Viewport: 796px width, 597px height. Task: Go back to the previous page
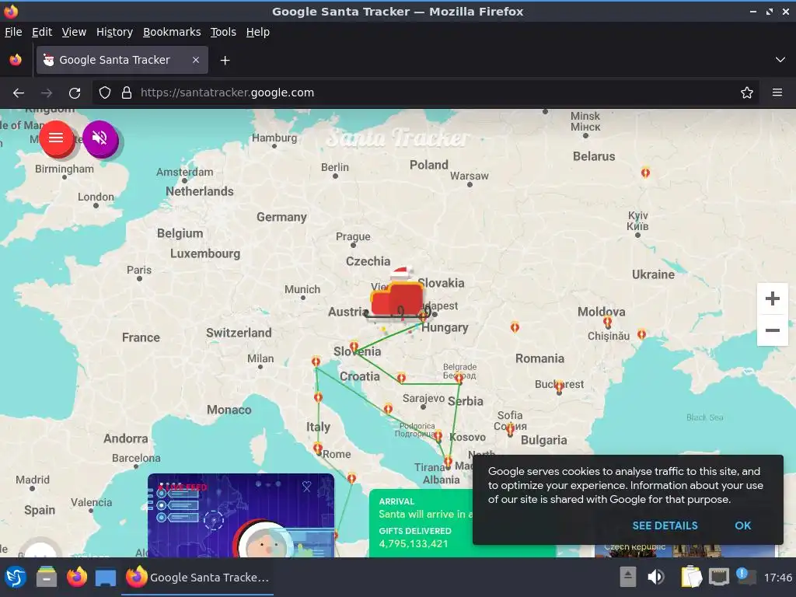point(19,93)
